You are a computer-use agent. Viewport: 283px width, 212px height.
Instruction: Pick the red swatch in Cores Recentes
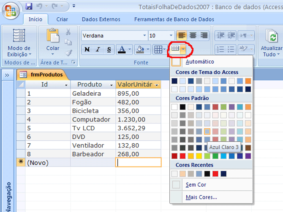tap(215, 174)
